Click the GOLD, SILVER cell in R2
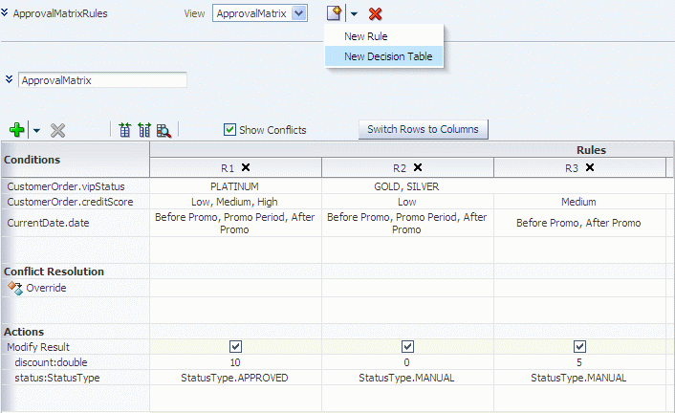 (x=406, y=186)
